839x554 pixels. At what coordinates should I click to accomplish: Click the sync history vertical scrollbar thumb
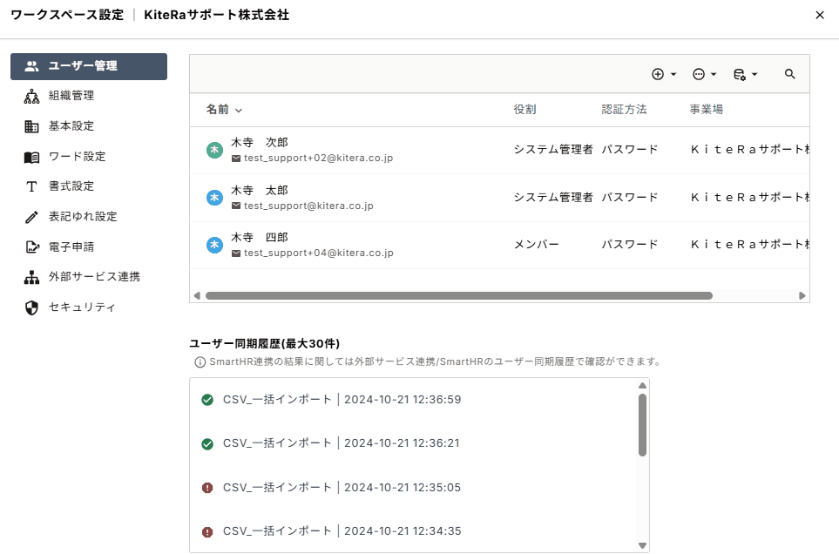(x=643, y=425)
